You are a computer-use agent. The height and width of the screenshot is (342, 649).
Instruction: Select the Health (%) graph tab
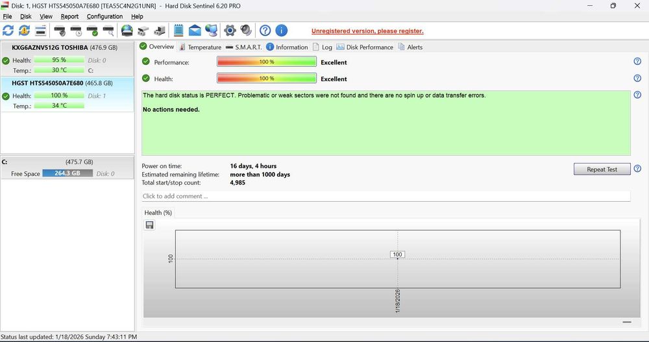click(158, 212)
